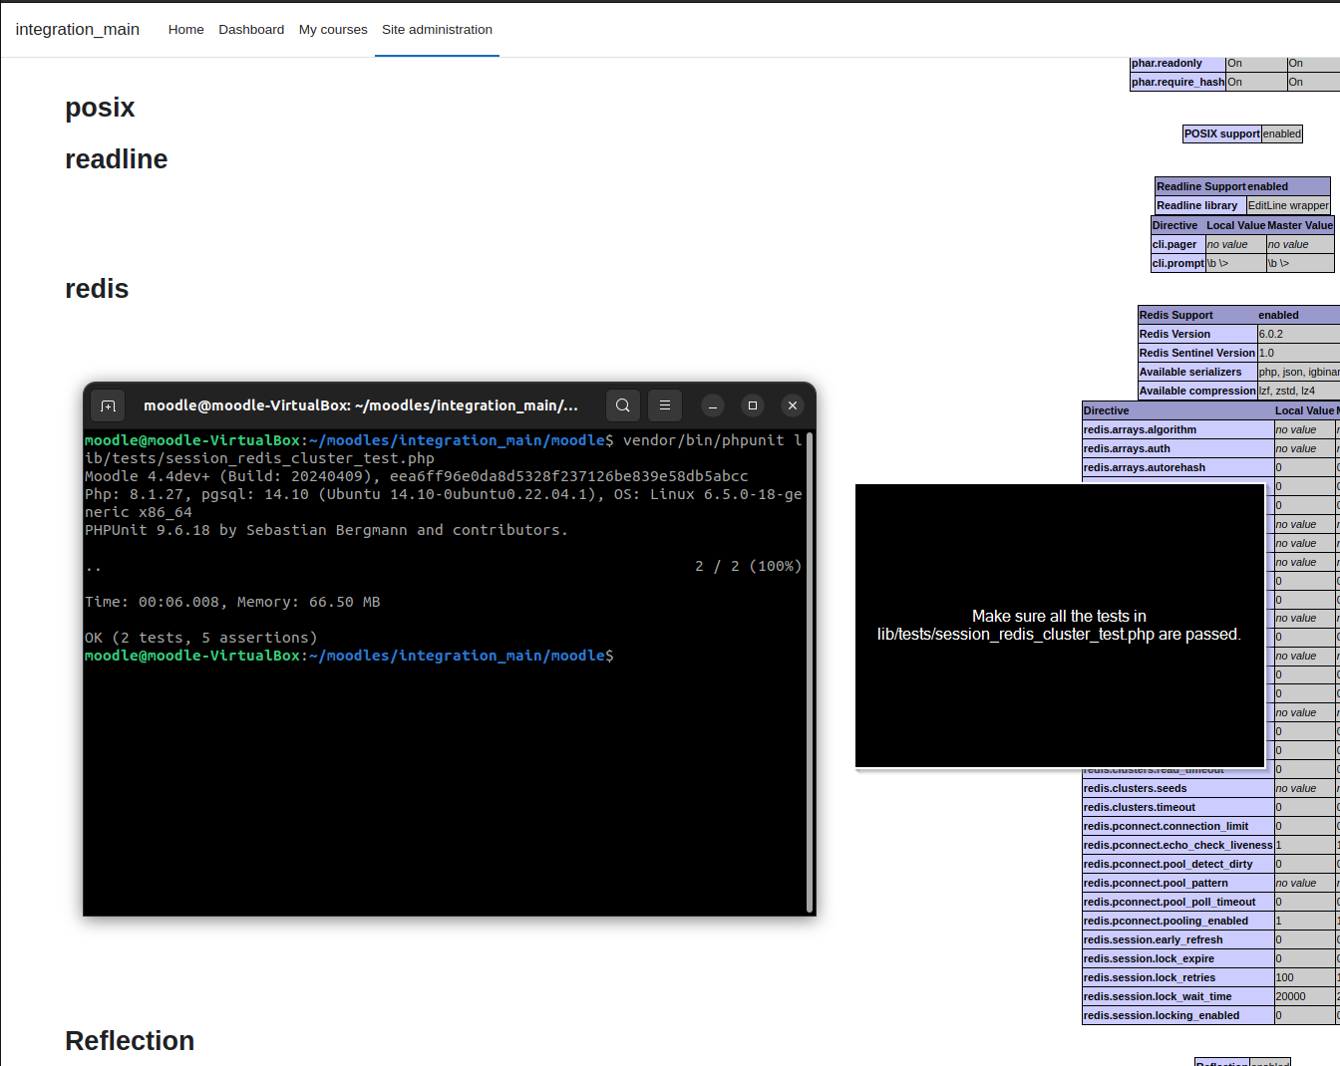The image size is (1340, 1066).
Task: Open the Dashboard tab
Action: (x=251, y=30)
